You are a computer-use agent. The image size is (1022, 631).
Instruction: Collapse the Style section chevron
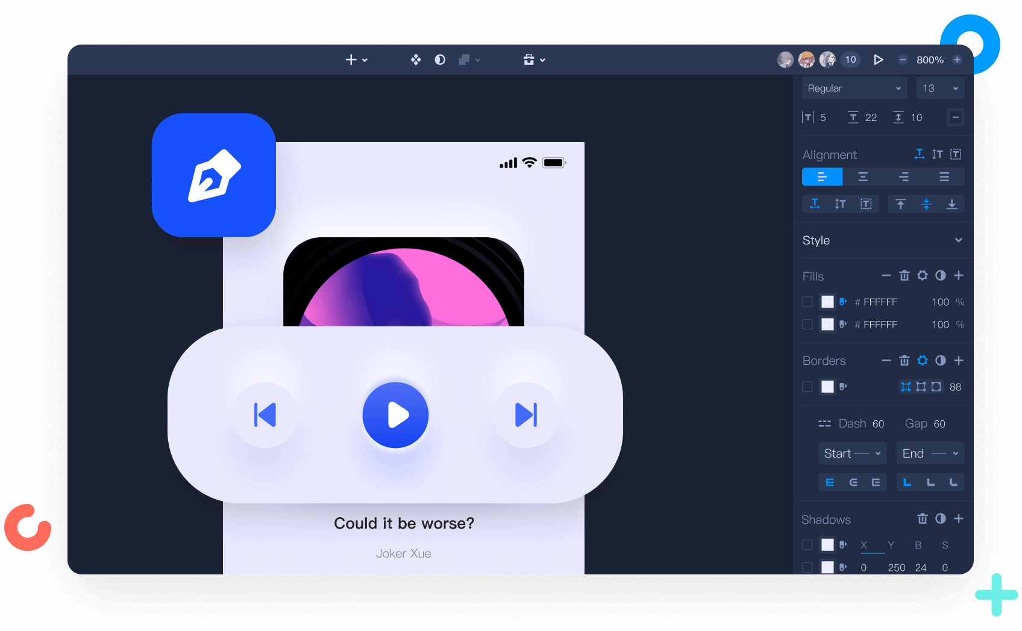click(x=958, y=240)
